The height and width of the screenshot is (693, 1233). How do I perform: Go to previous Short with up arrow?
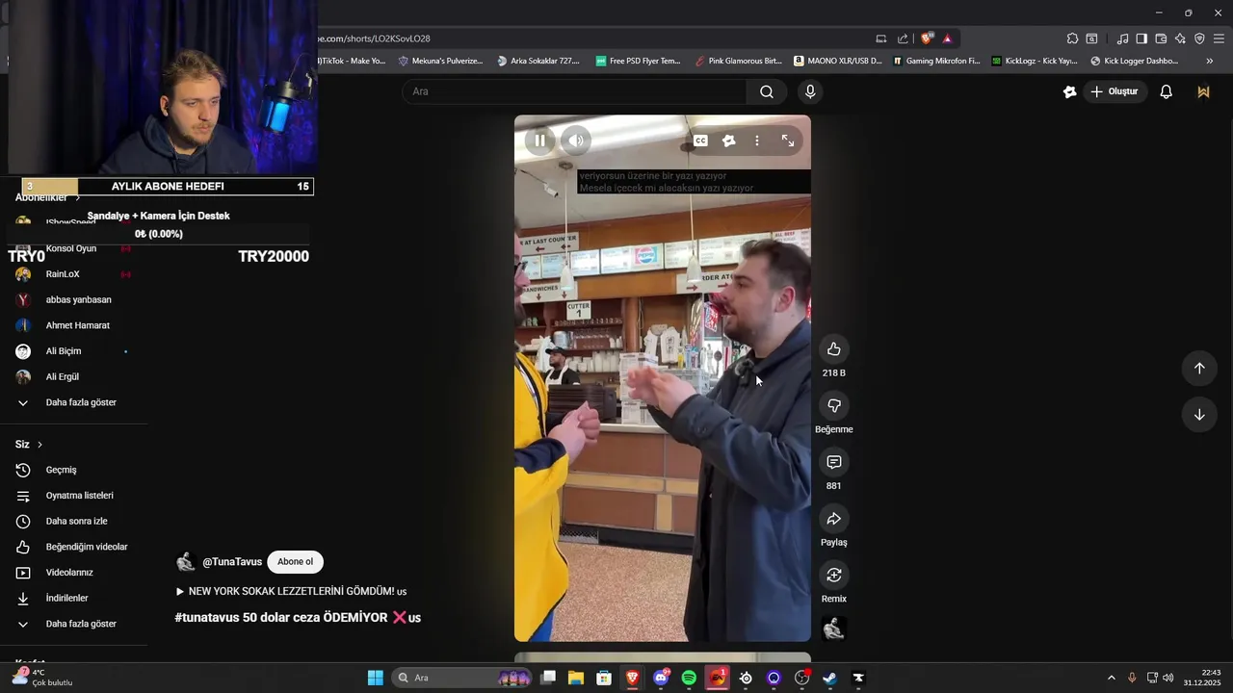click(x=1199, y=368)
